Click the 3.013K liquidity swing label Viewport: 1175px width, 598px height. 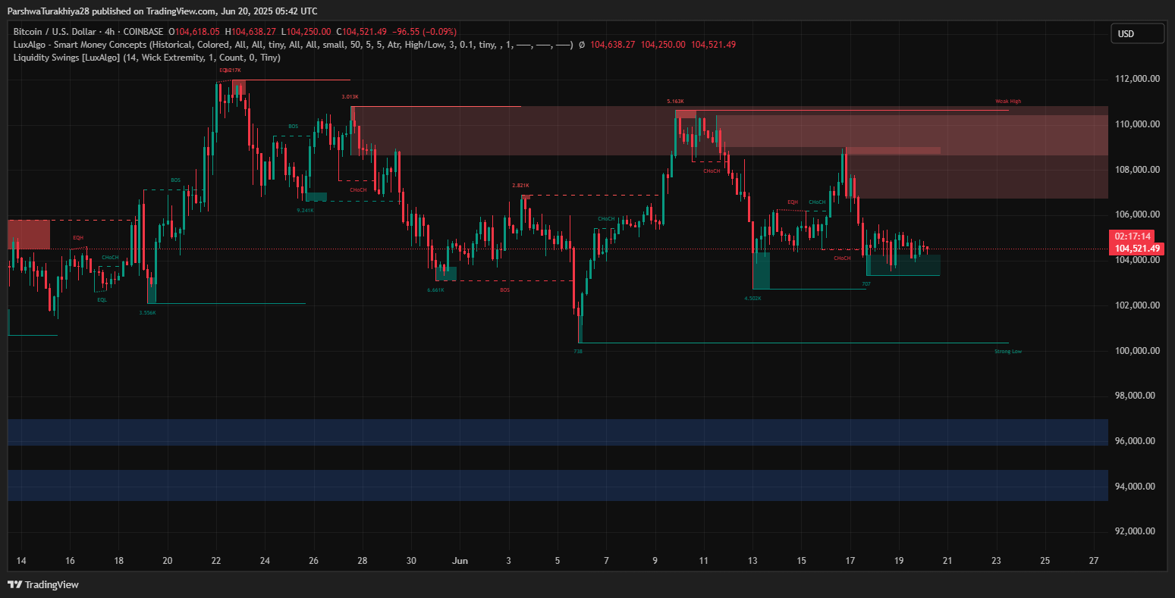tap(350, 97)
